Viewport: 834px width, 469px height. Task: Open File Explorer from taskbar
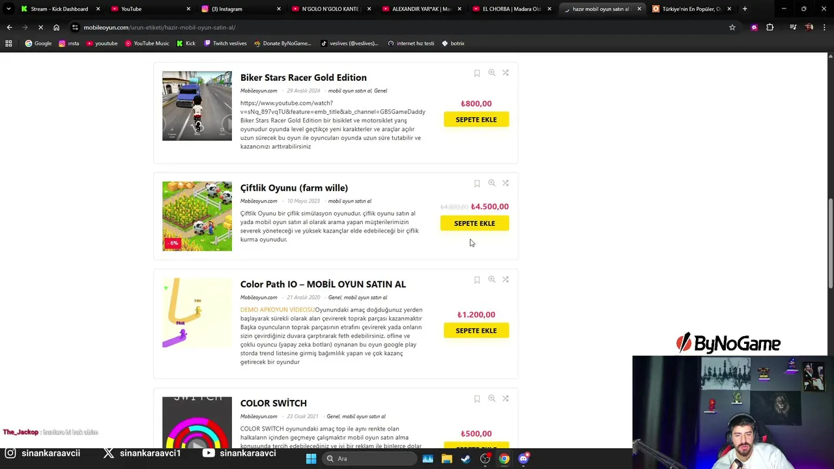coord(447,459)
